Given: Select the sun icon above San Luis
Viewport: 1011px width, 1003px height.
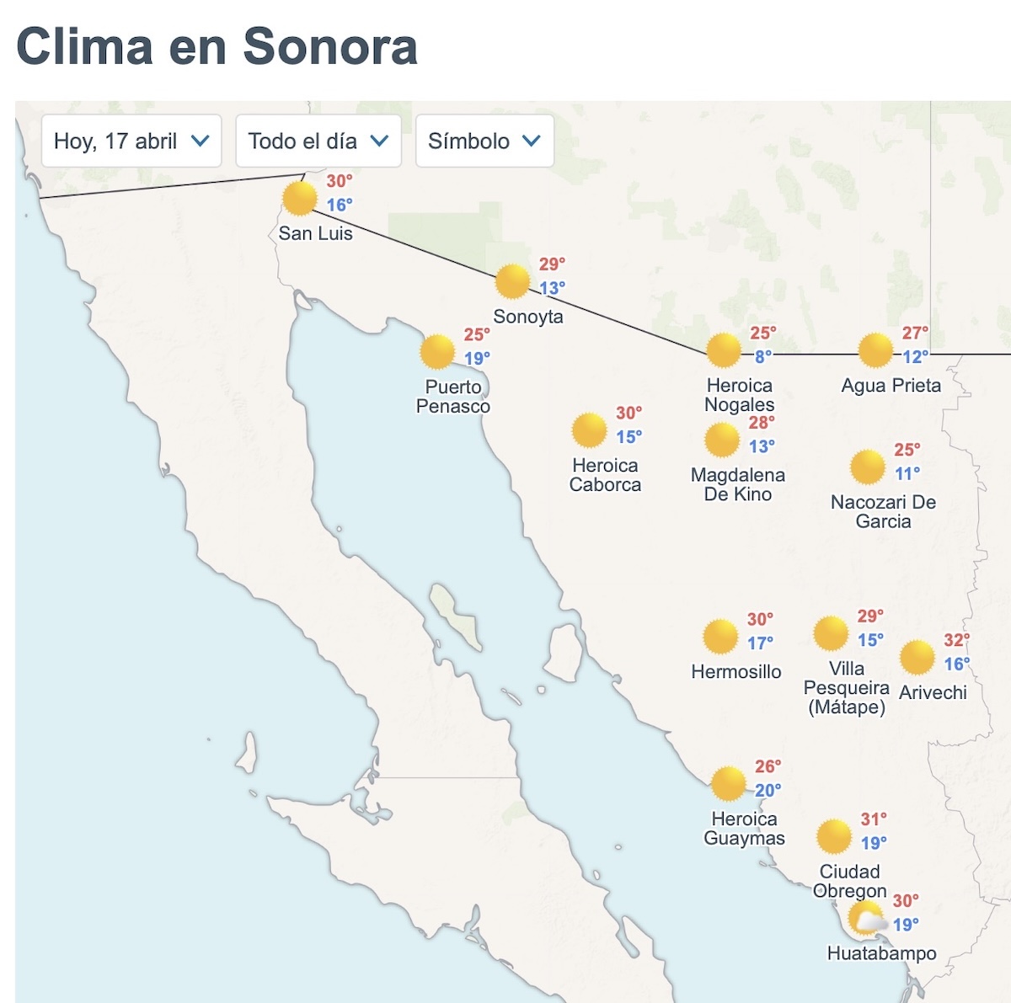Looking at the screenshot, I should 299,200.
